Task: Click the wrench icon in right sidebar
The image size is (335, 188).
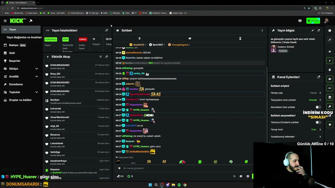Action: [x=330, y=107]
